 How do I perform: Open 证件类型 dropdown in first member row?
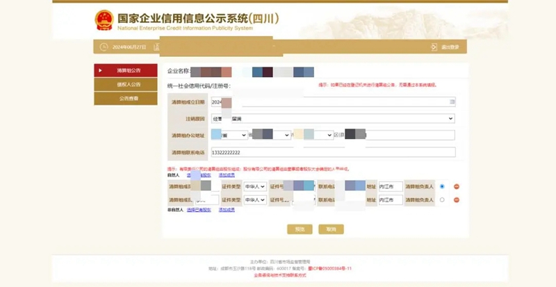[255, 187]
